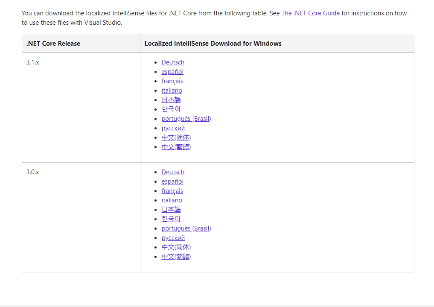
Task: Select 中文(繁體) link under 3.1.x
Action: [176, 147]
